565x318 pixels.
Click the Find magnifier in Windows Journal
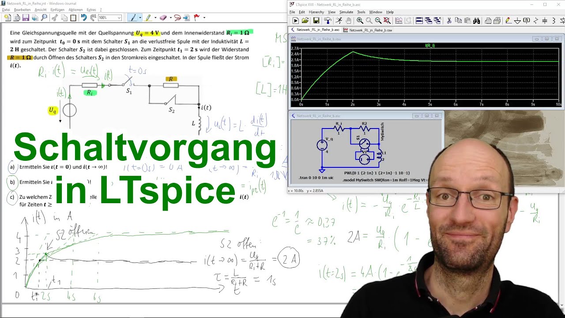click(44, 18)
